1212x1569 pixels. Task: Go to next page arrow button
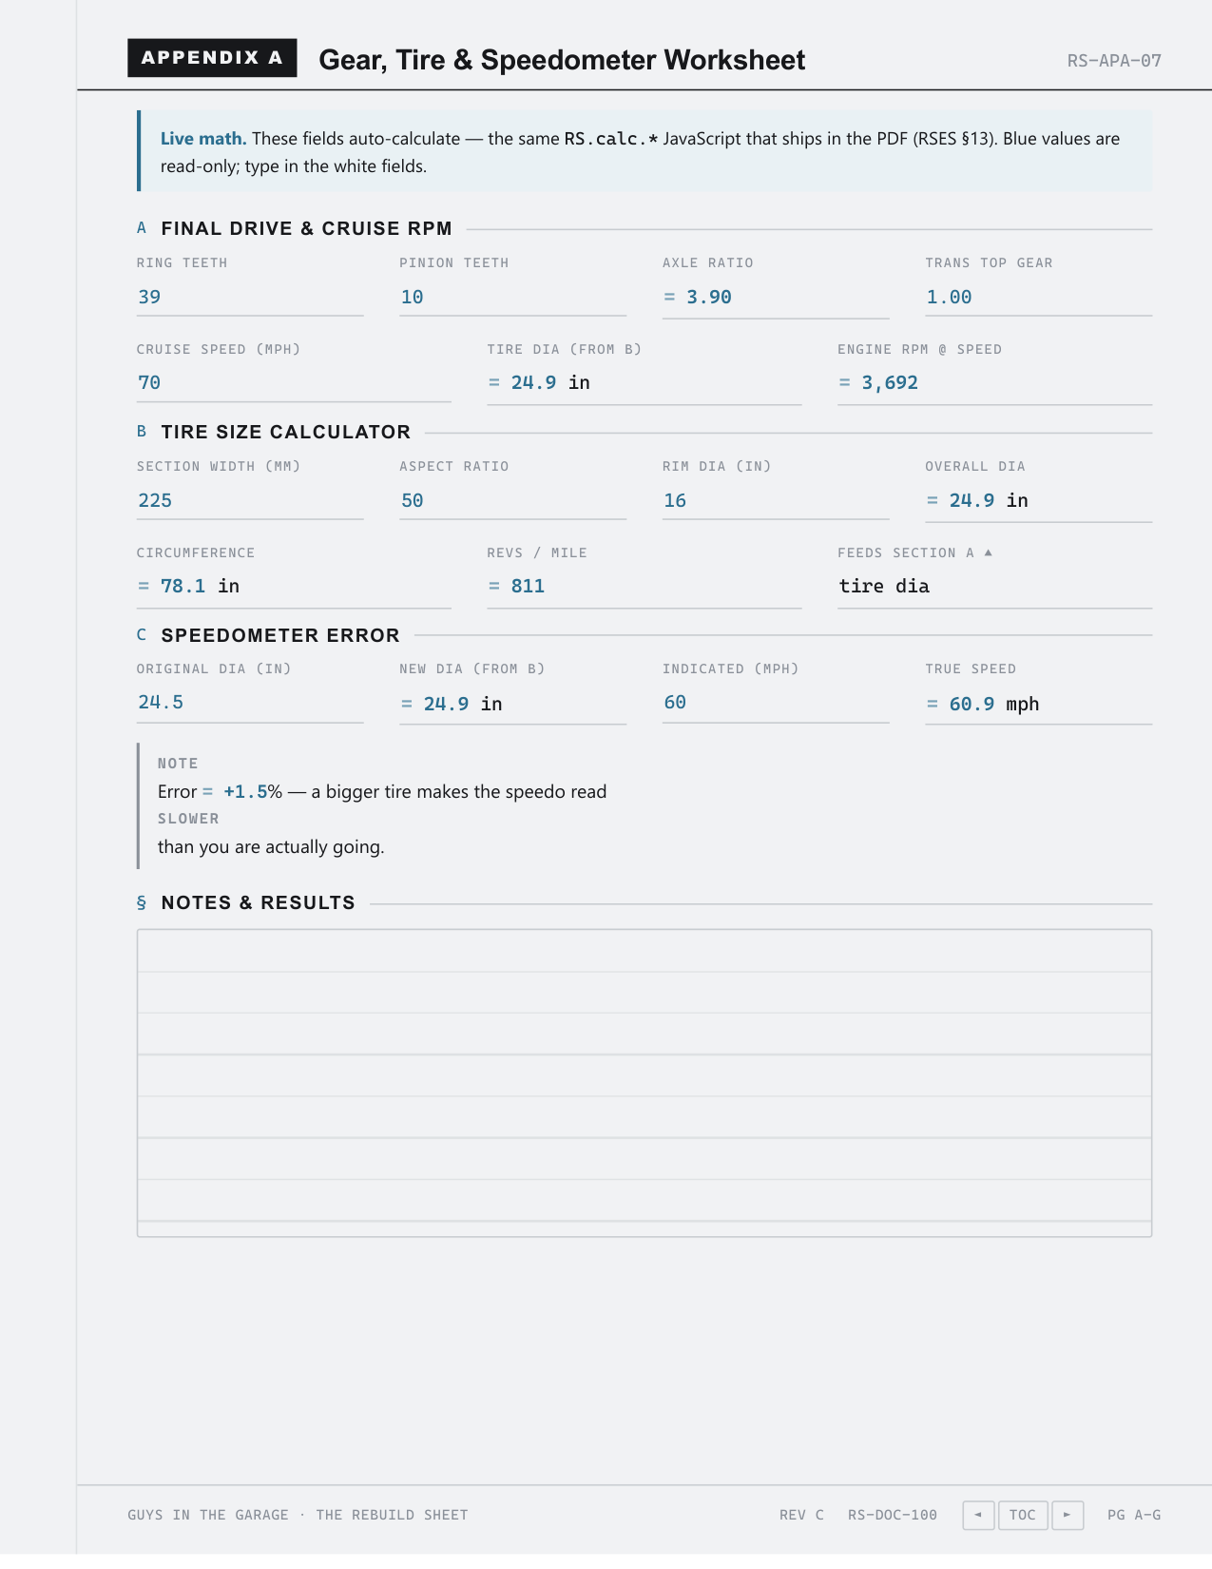[x=1068, y=1515]
